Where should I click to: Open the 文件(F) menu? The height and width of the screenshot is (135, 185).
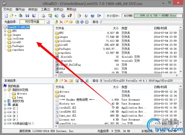8,9
